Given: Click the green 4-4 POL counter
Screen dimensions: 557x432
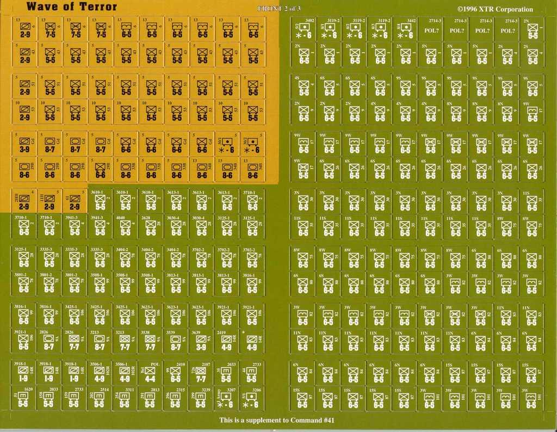Looking at the screenshot, I should (151, 373).
